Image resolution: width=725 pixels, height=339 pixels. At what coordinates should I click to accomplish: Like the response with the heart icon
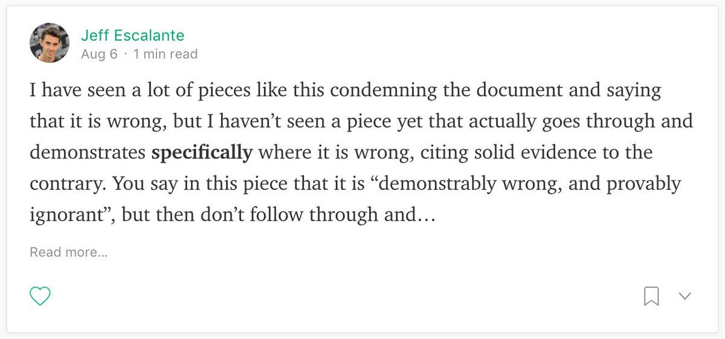(x=40, y=296)
